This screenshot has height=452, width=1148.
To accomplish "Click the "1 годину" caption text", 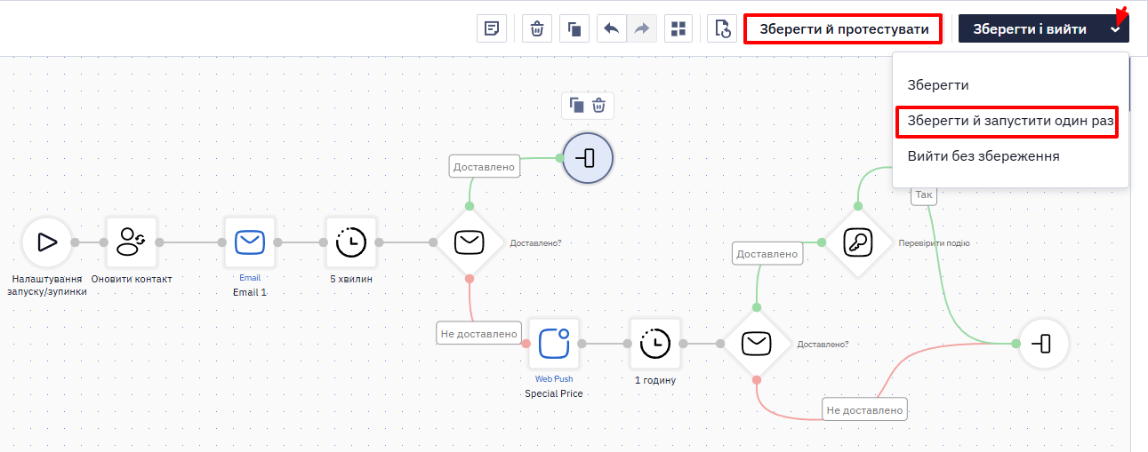I will point(655,380).
